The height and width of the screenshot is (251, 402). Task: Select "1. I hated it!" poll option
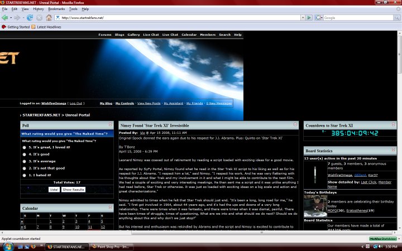pos(25,176)
